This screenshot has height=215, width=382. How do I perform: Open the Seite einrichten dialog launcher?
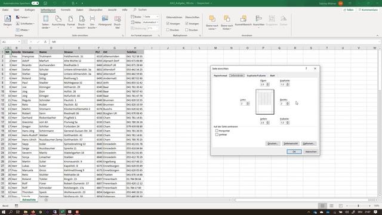[x=123, y=36]
